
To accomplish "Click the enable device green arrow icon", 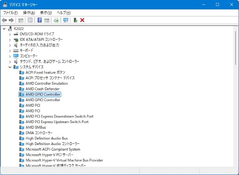I will pos(75,20).
